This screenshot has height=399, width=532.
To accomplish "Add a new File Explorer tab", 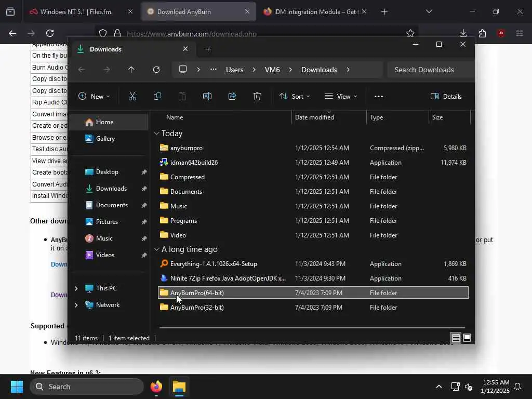I will [208, 49].
